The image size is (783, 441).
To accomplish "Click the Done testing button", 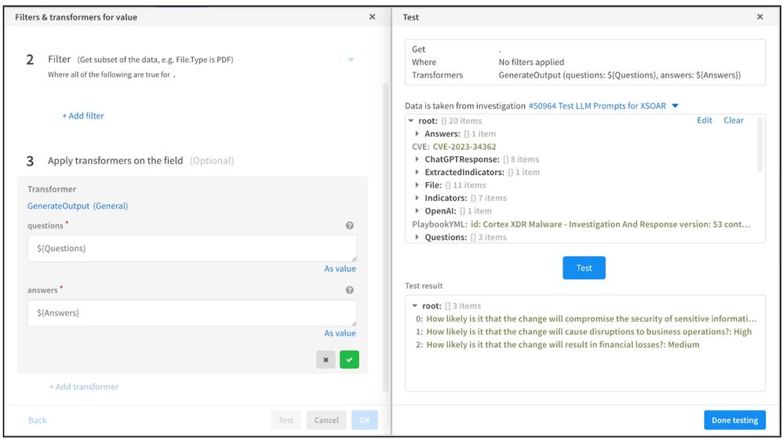I will (734, 420).
